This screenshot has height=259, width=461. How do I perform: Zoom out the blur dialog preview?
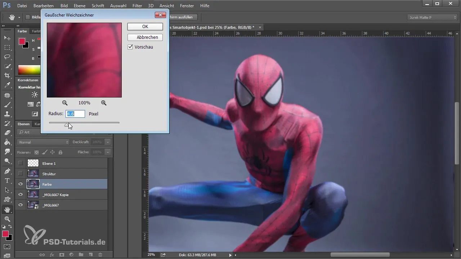pyautogui.click(x=65, y=103)
